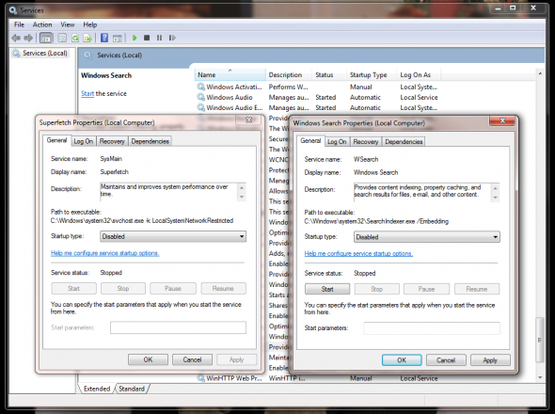Select the Windows Activation service row icon
This screenshot has height=414, width=555.
201,87
